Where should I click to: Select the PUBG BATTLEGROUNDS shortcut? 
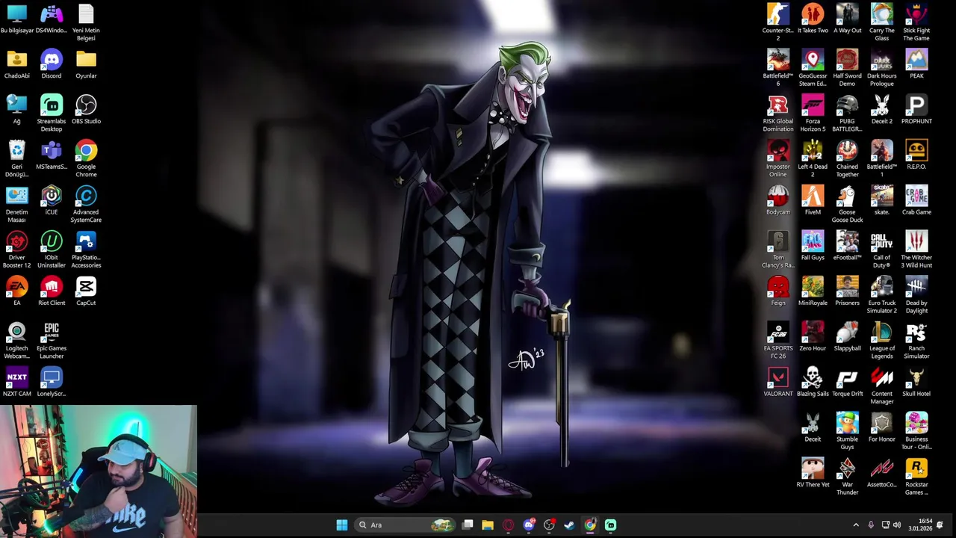point(847,114)
